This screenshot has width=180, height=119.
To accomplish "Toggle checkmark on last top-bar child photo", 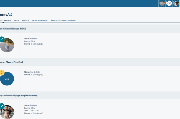I will (174, 1).
